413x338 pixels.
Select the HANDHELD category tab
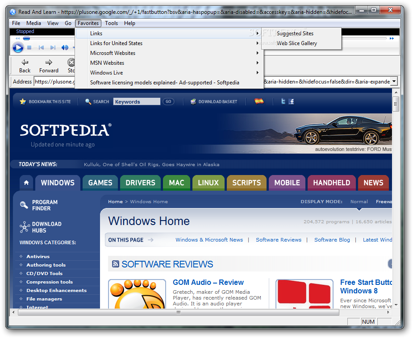click(x=332, y=183)
